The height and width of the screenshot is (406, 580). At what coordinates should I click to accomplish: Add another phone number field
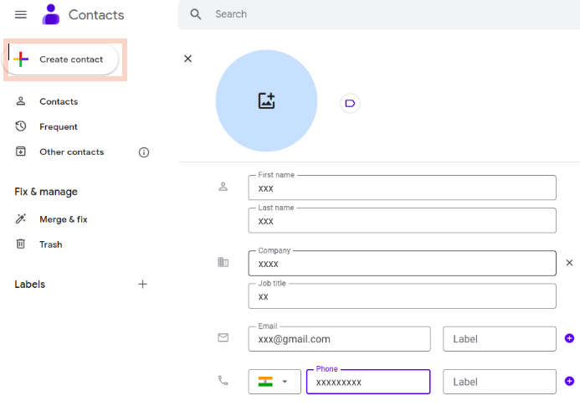click(569, 381)
